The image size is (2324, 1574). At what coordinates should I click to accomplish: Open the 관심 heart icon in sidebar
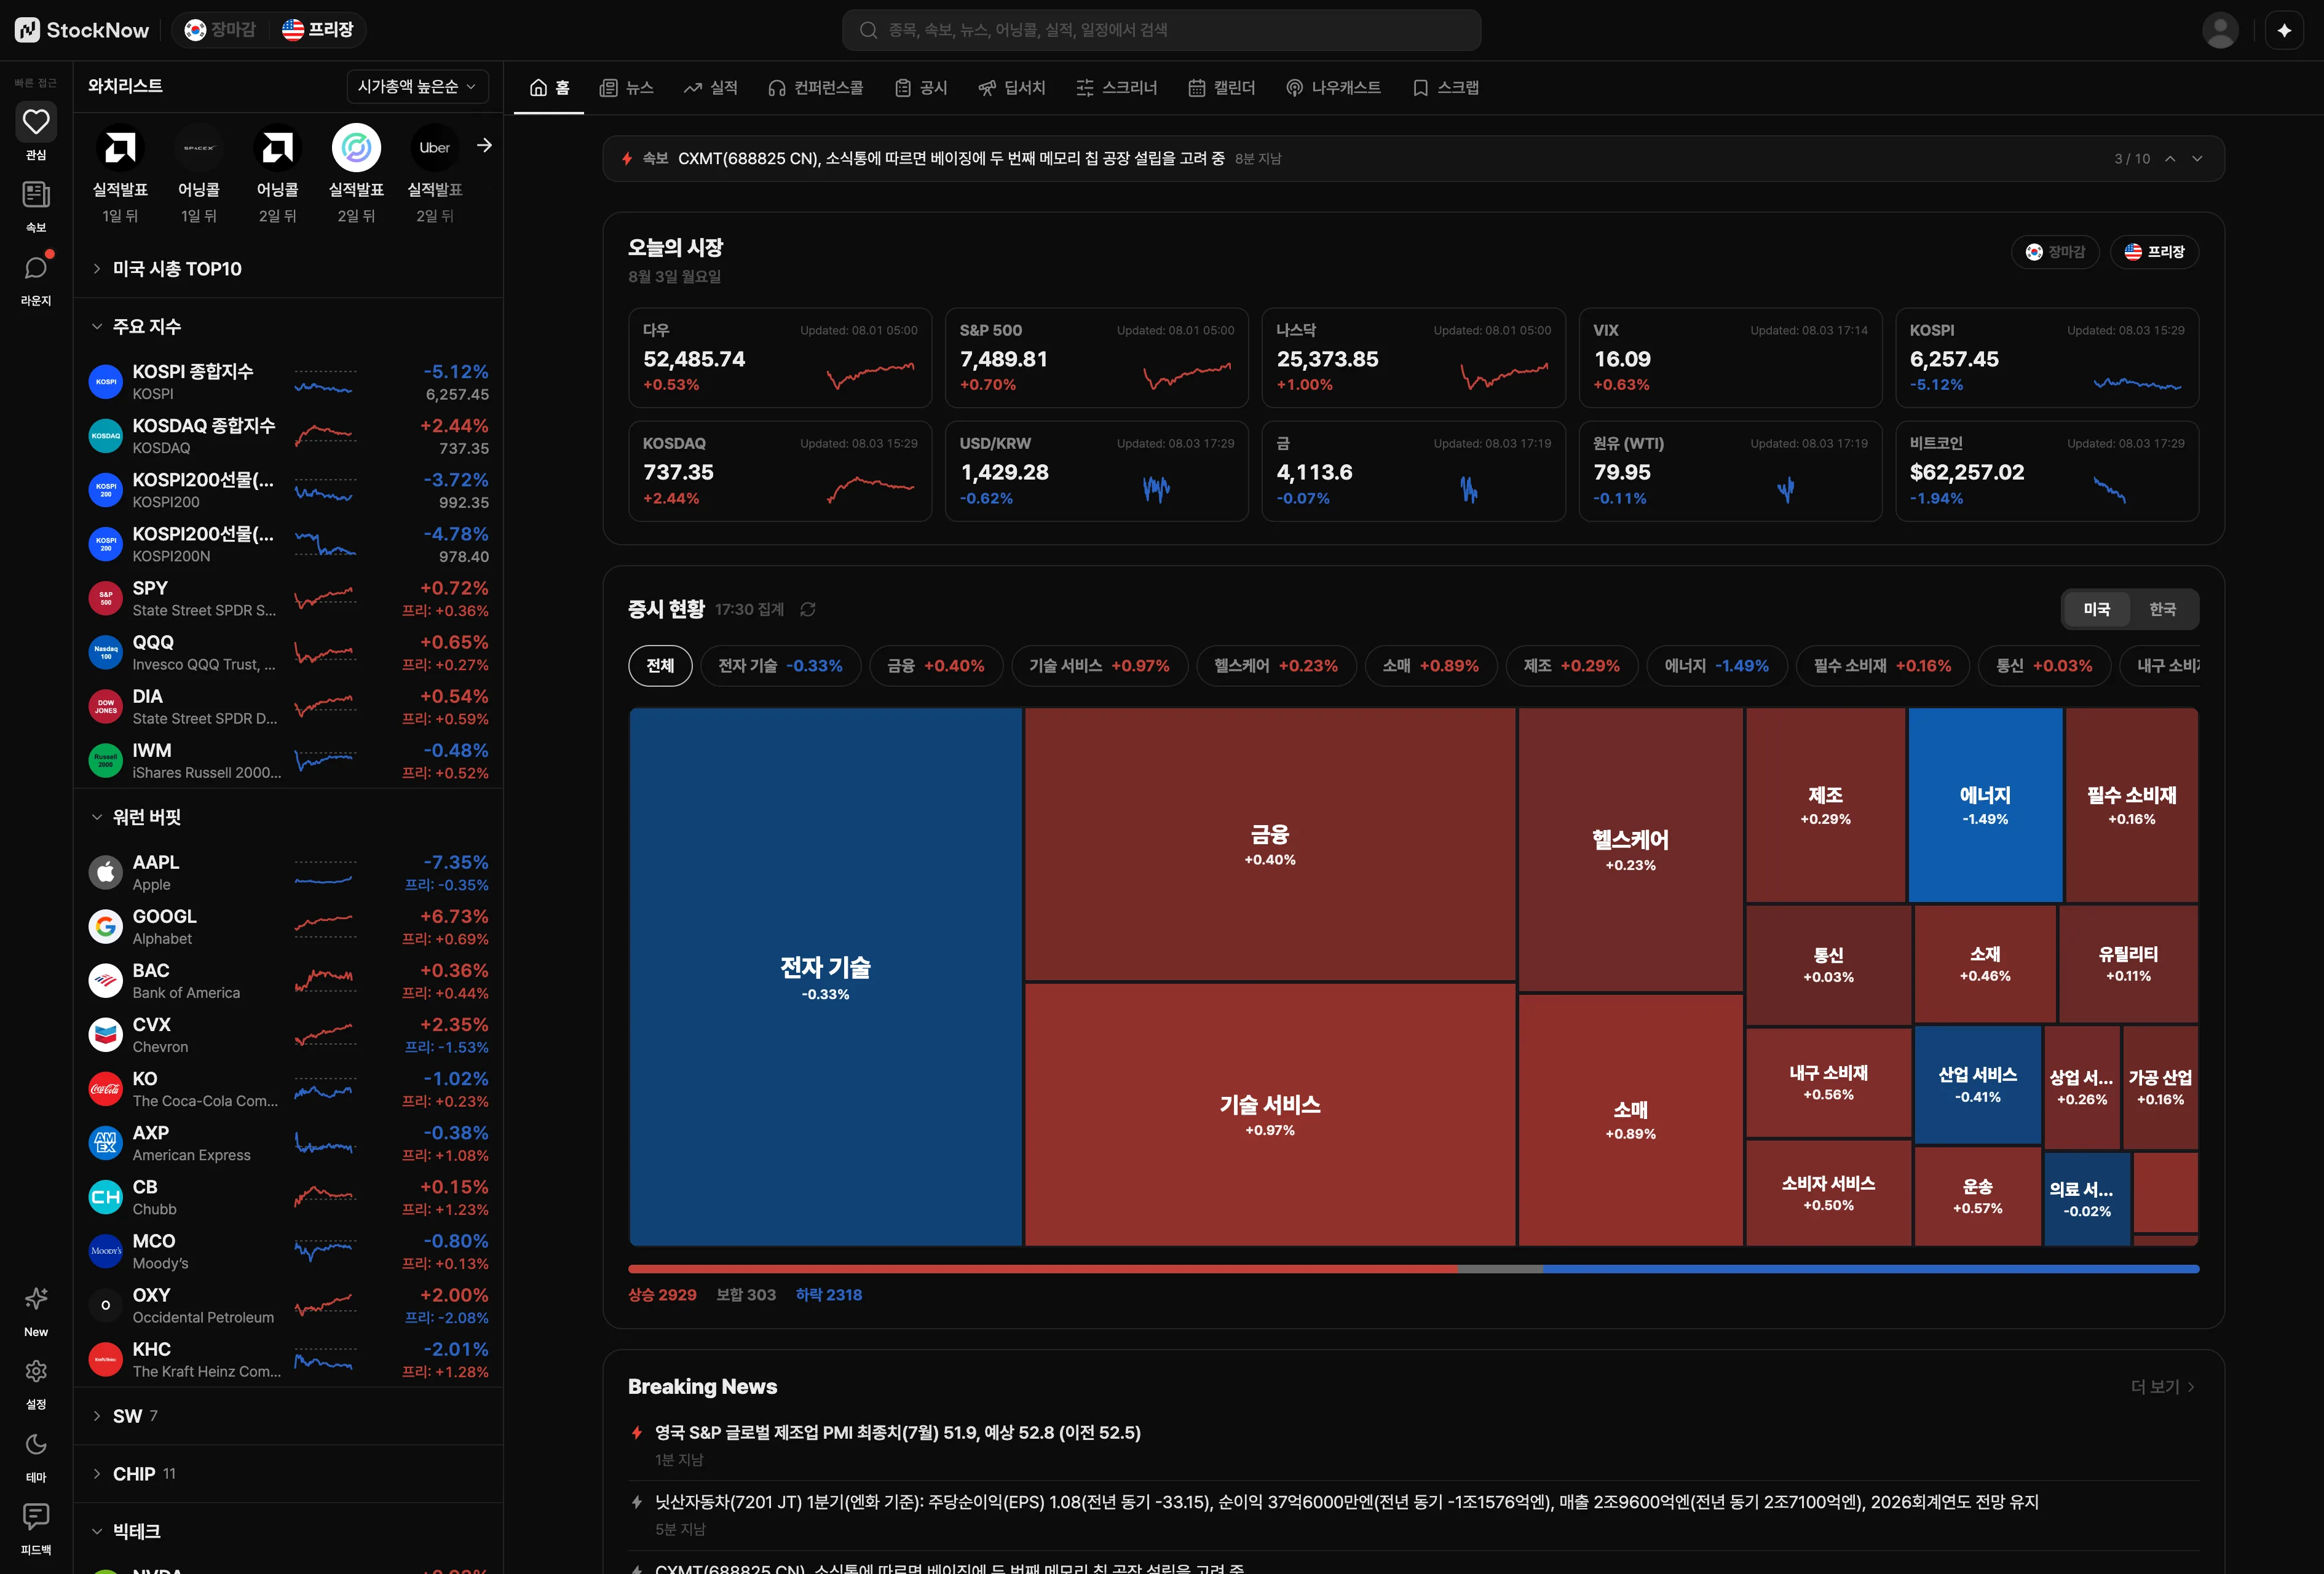coord(36,122)
